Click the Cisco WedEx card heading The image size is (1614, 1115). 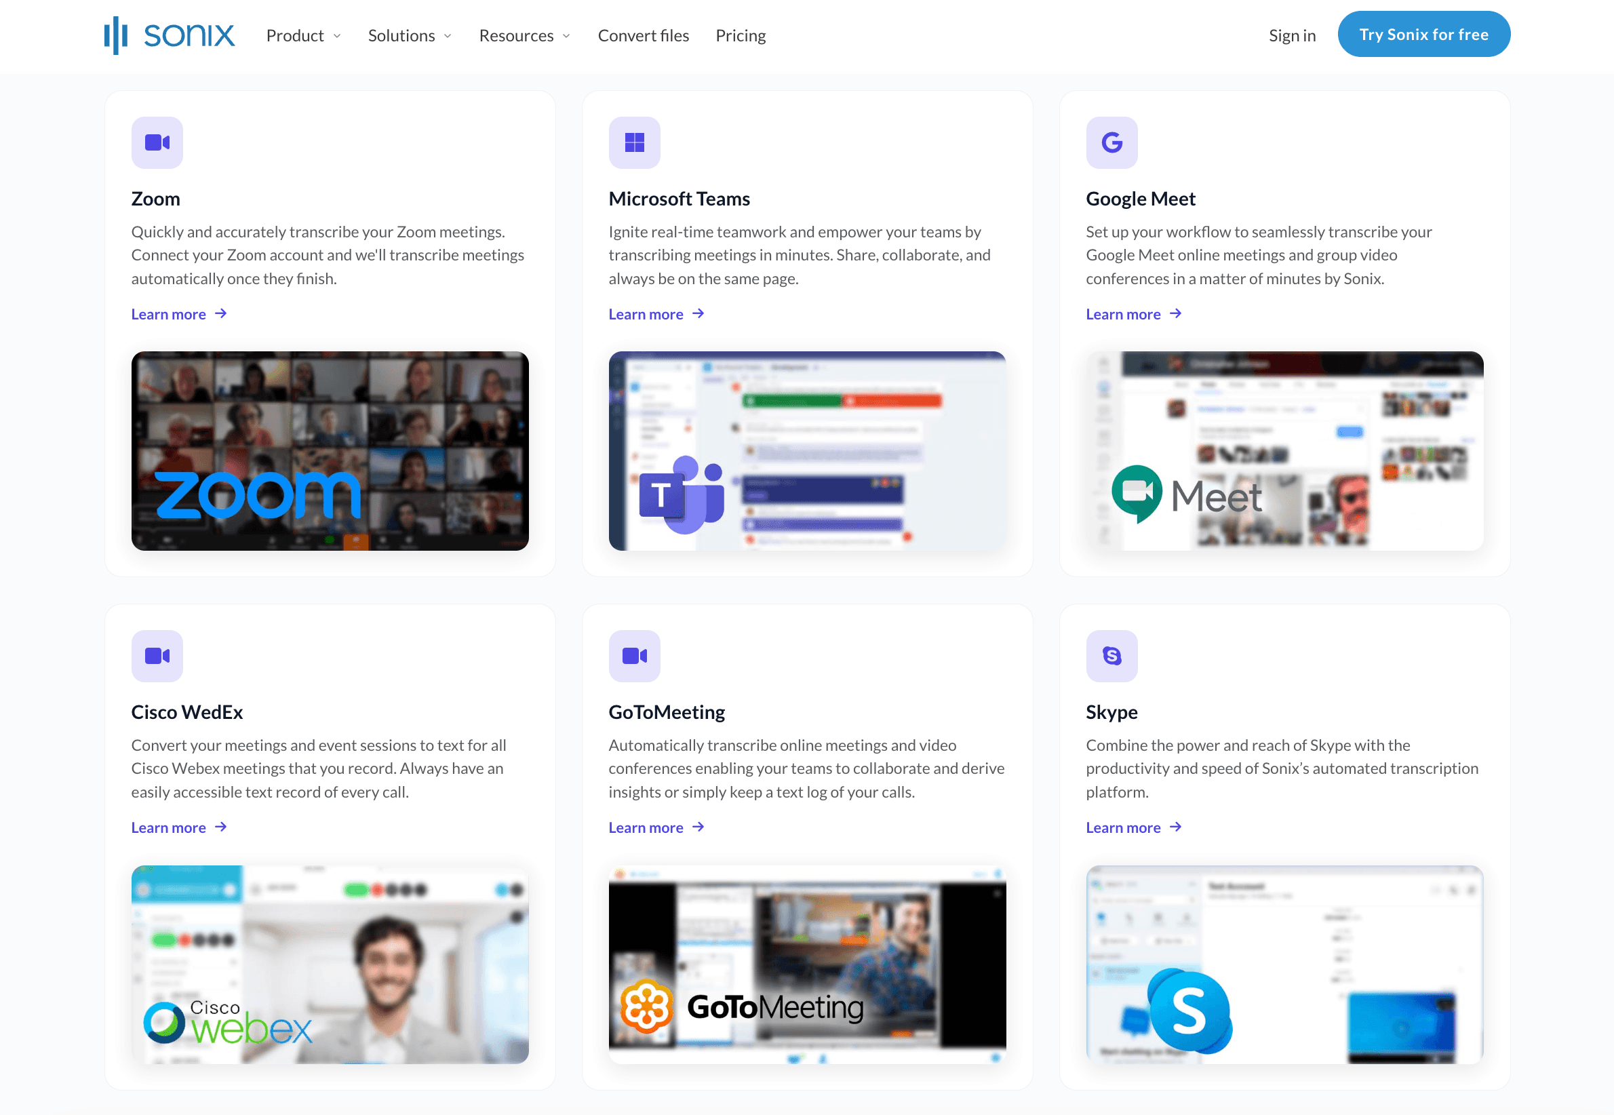coord(187,713)
